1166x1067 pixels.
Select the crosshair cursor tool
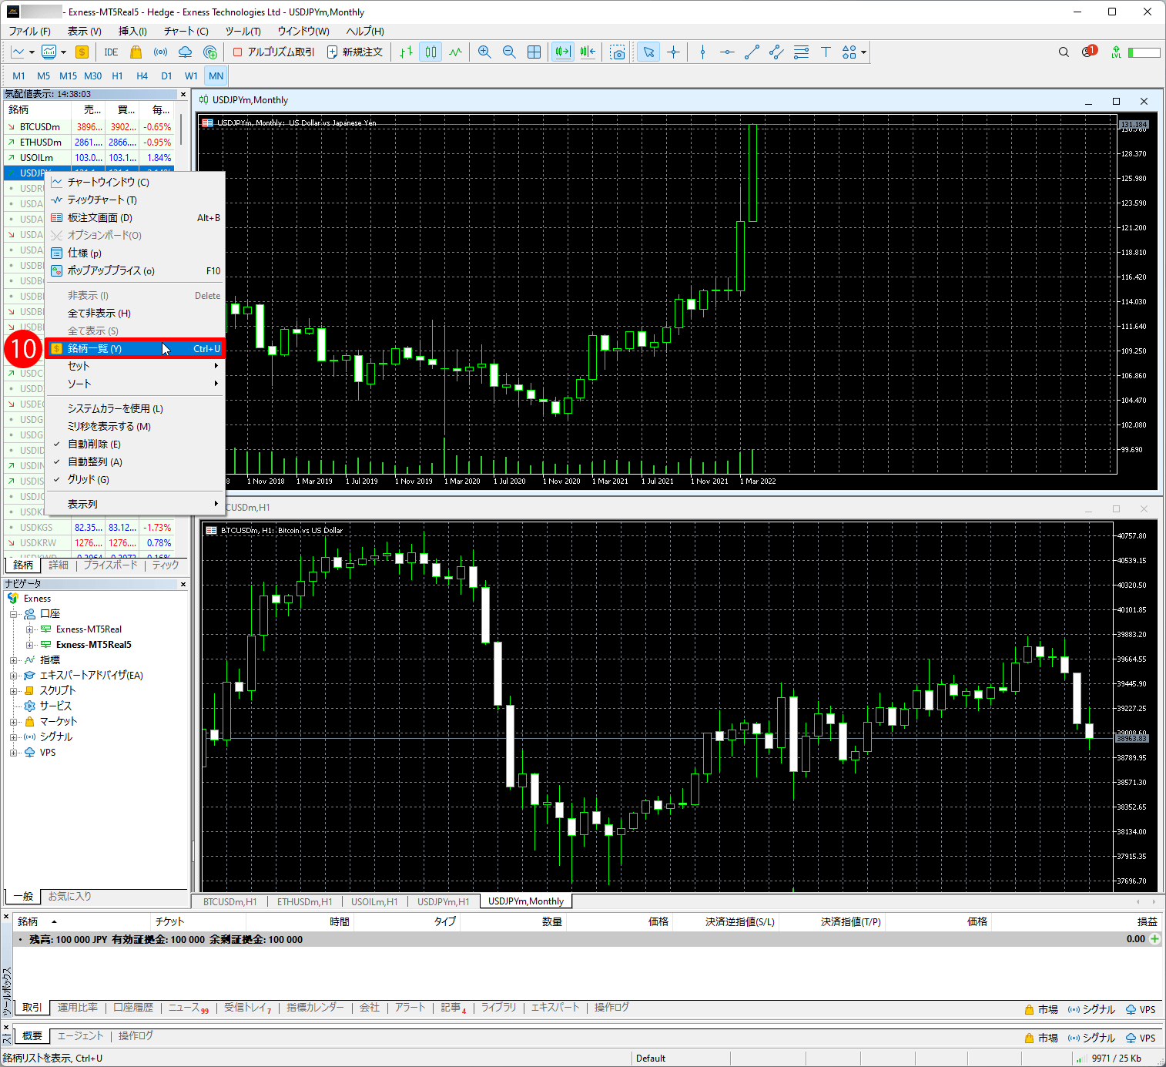(673, 52)
